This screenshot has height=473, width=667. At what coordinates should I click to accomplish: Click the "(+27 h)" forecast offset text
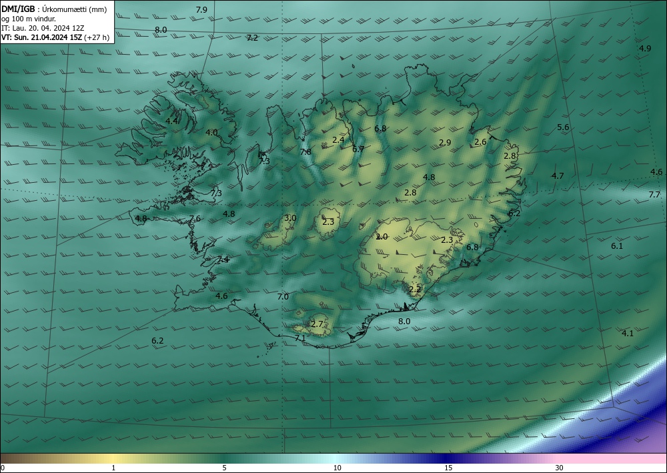(97, 37)
